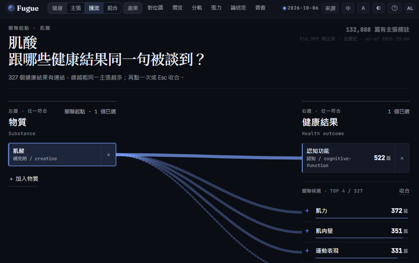Click the 健康結果 column heading
The height and width of the screenshot is (263, 419).
click(320, 122)
